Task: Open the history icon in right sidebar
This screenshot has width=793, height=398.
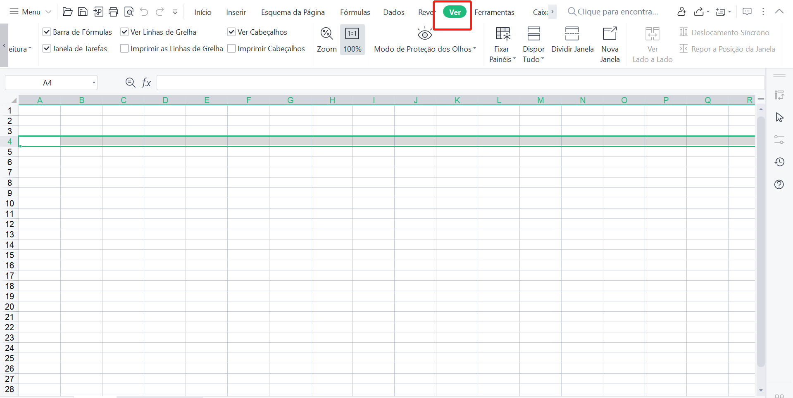Action: tap(779, 162)
